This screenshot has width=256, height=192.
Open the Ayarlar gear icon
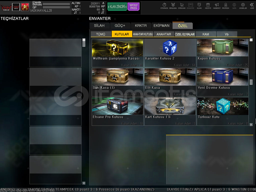pos(243,6)
